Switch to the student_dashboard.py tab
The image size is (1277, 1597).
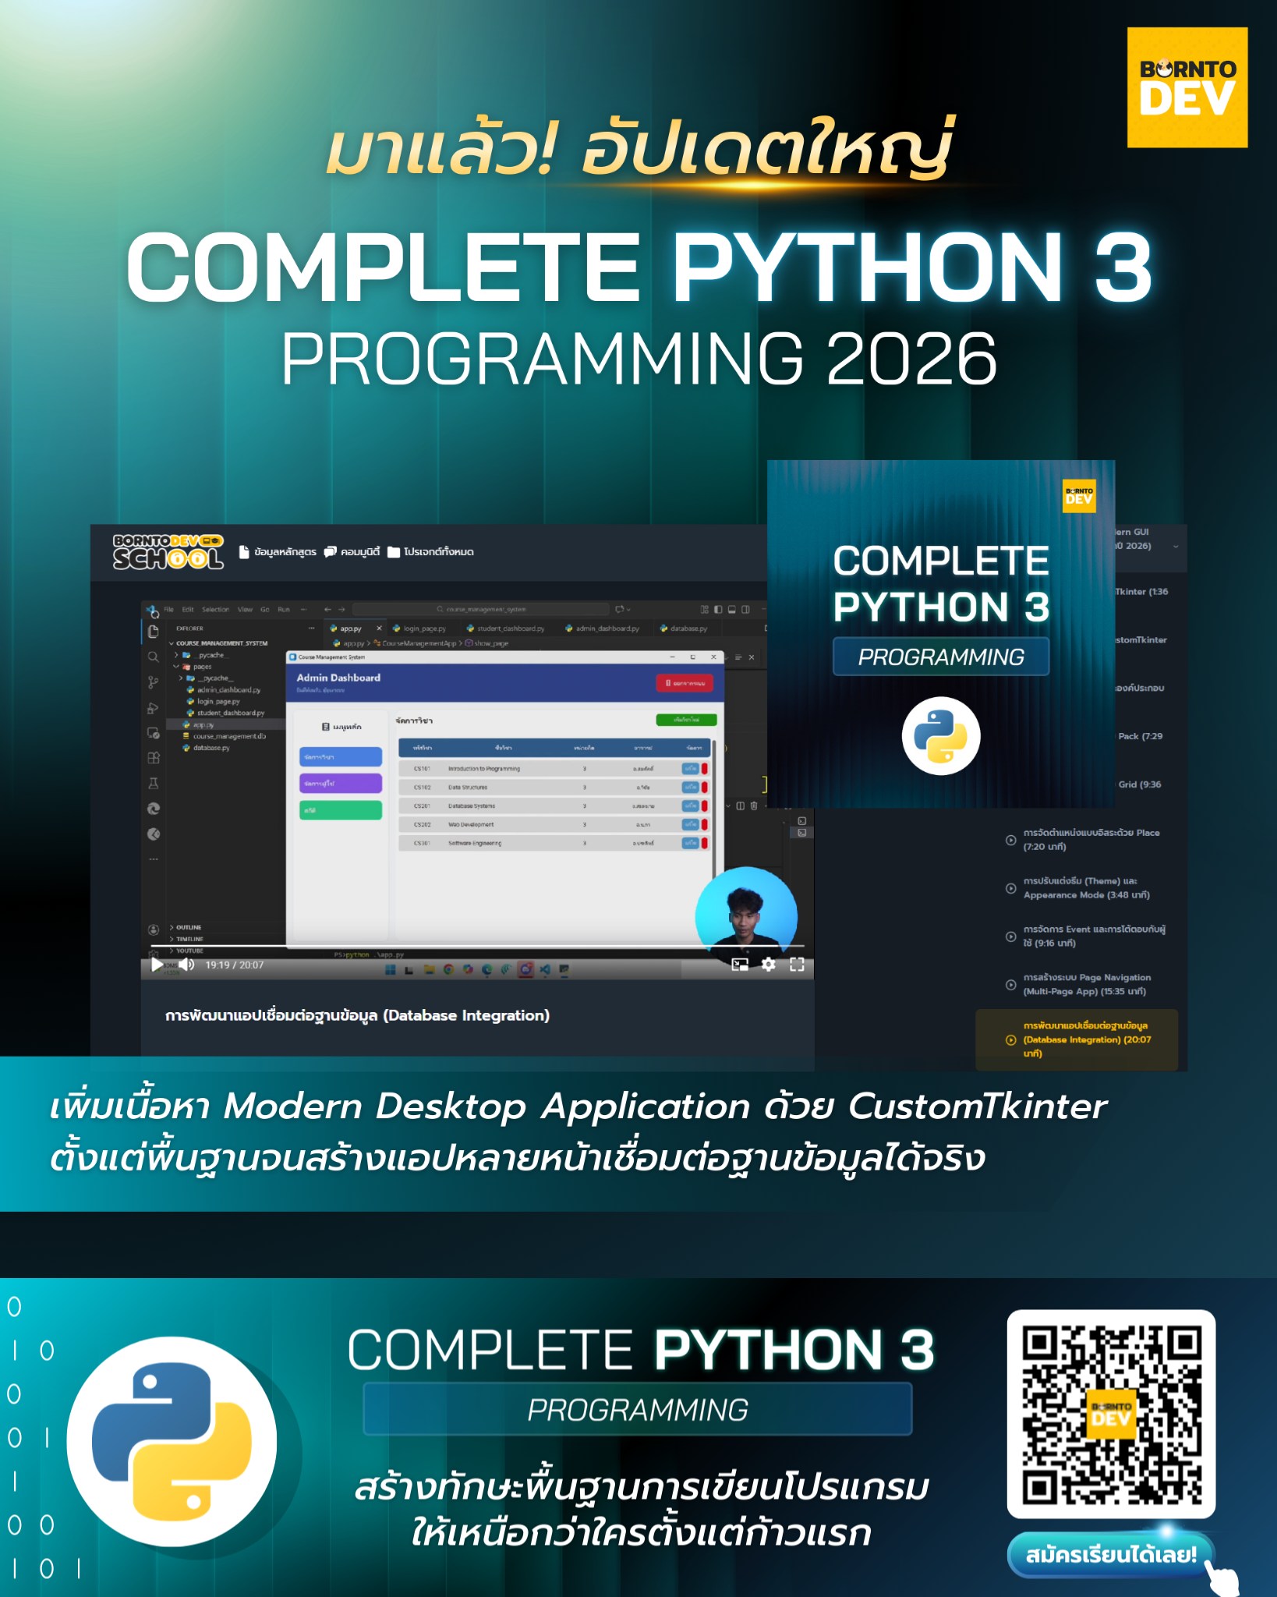505,629
